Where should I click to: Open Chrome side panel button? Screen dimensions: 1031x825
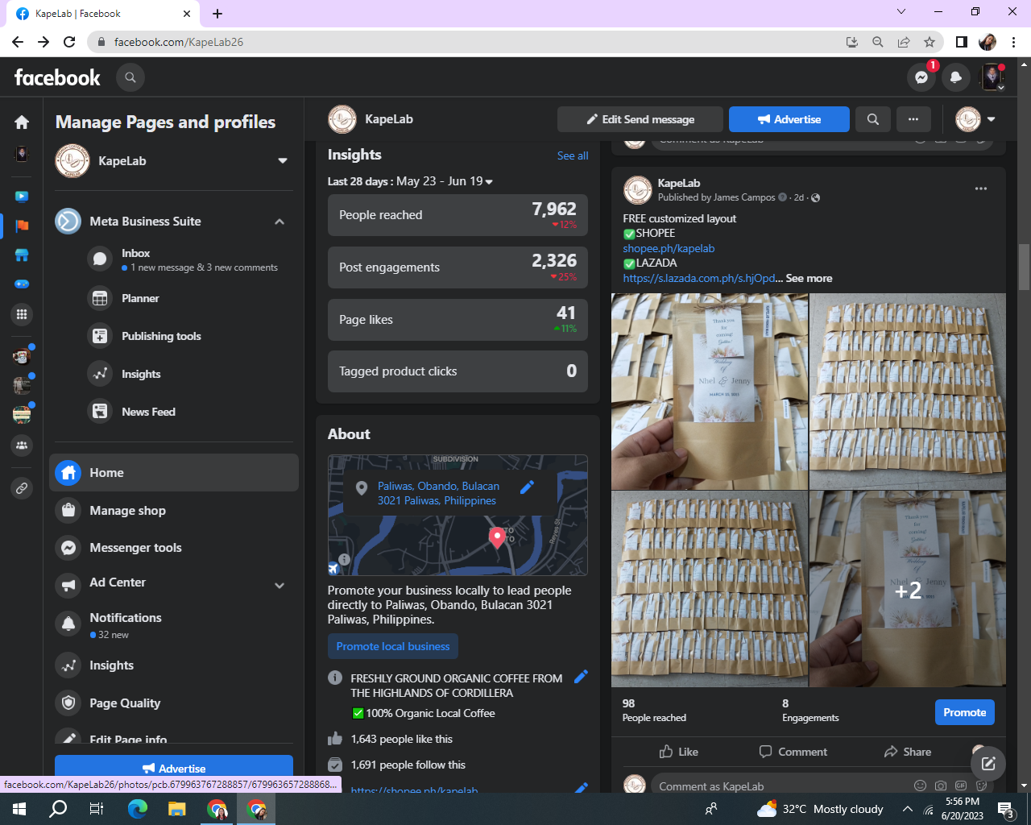click(x=962, y=42)
